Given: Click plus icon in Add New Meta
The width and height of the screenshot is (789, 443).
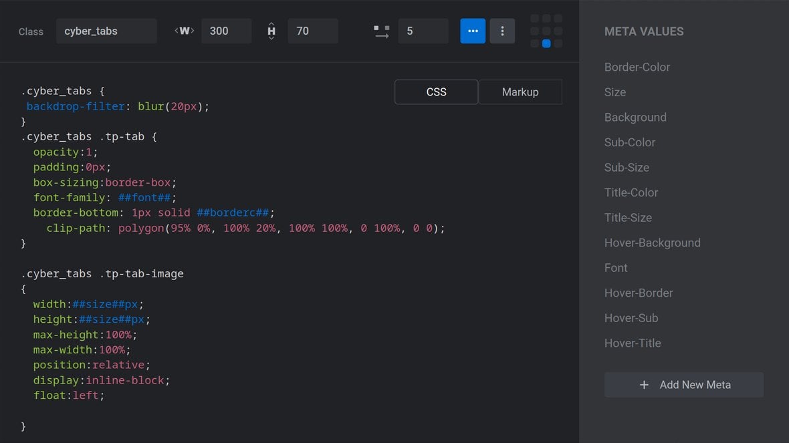Looking at the screenshot, I should 644,385.
